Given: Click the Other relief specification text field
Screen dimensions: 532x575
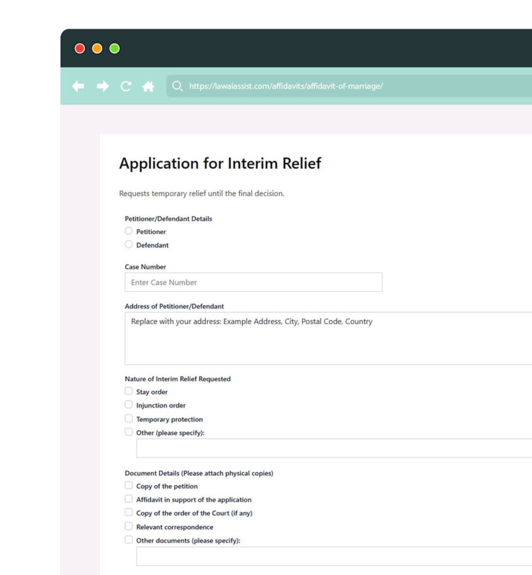Looking at the screenshot, I should coord(334,448).
